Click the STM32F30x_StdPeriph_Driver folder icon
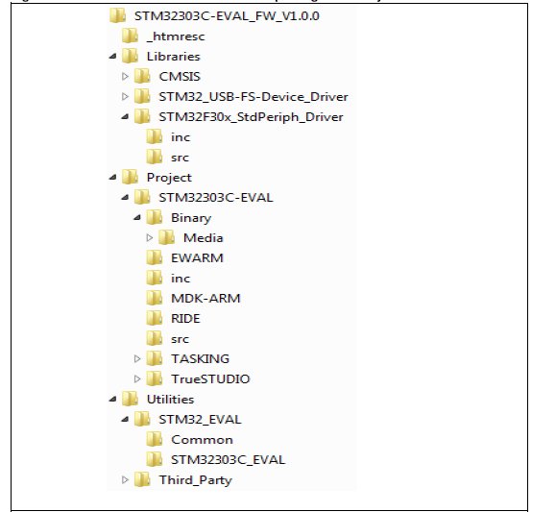556x512 pixels. click(x=142, y=116)
